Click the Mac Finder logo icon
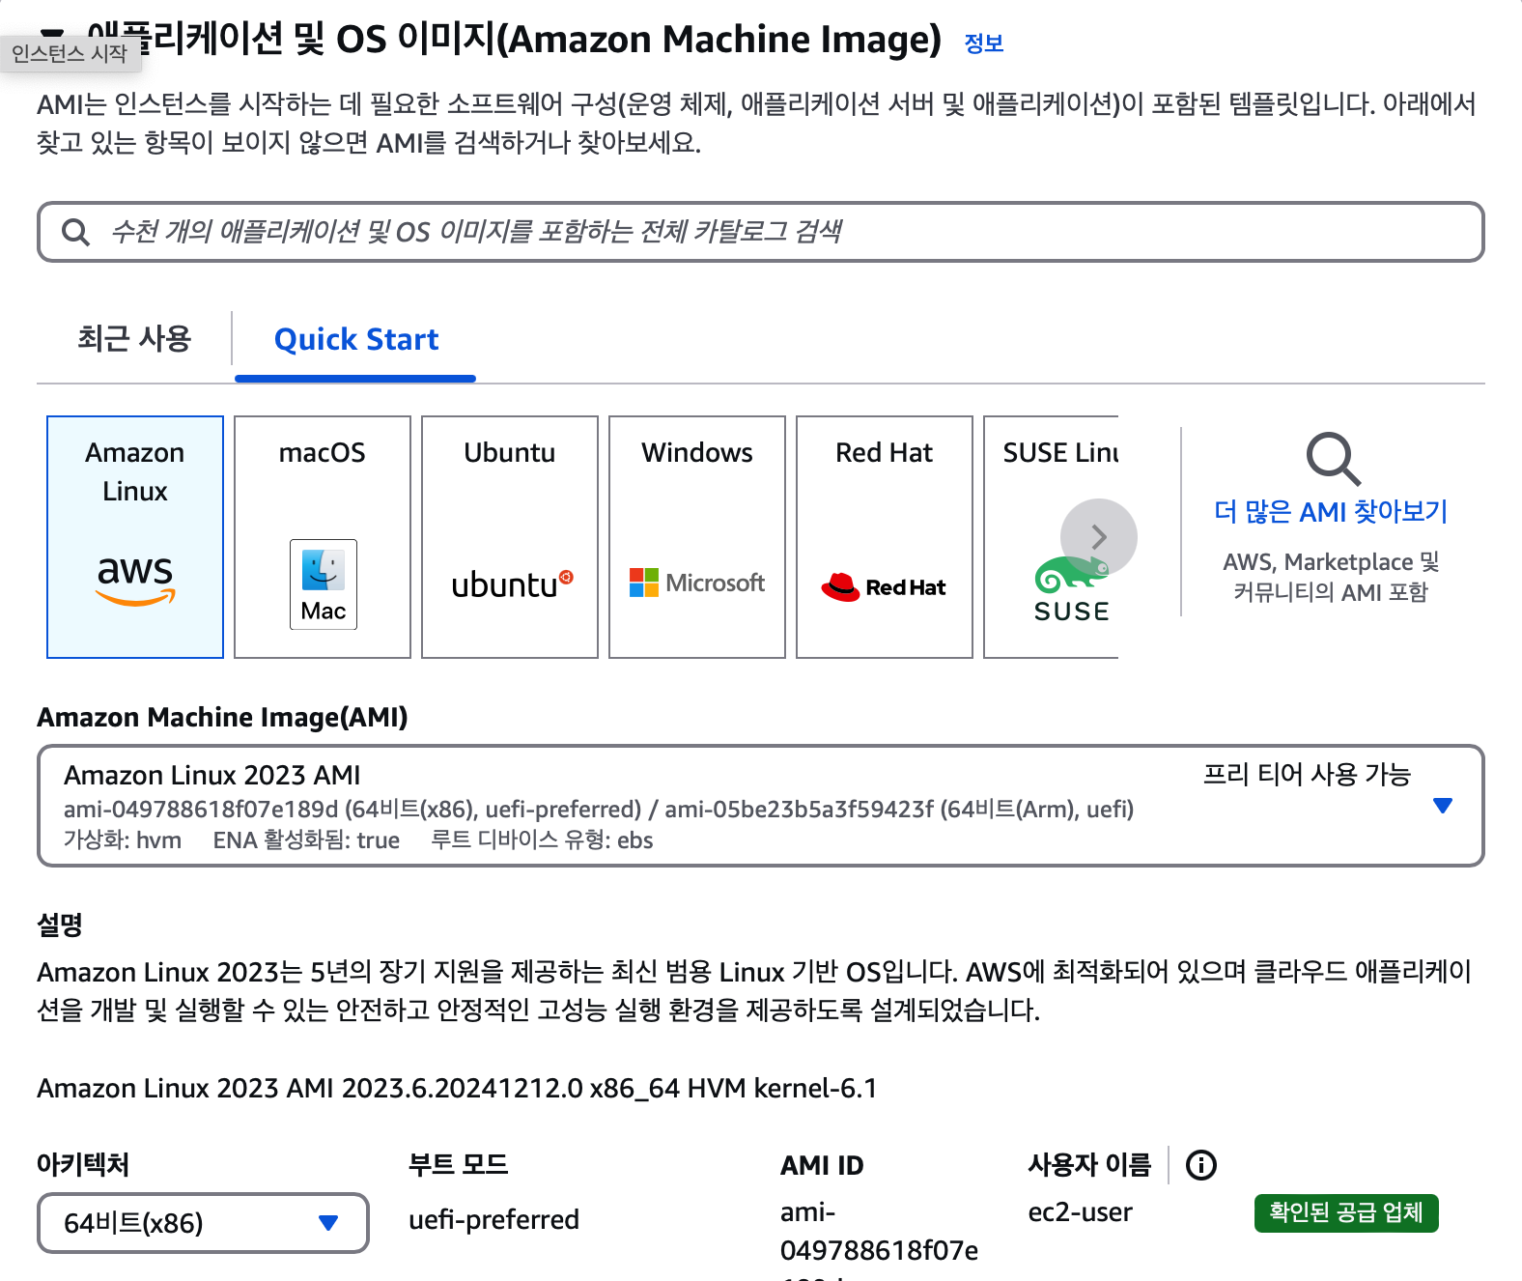The height and width of the screenshot is (1281, 1522). click(x=324, y=584)
